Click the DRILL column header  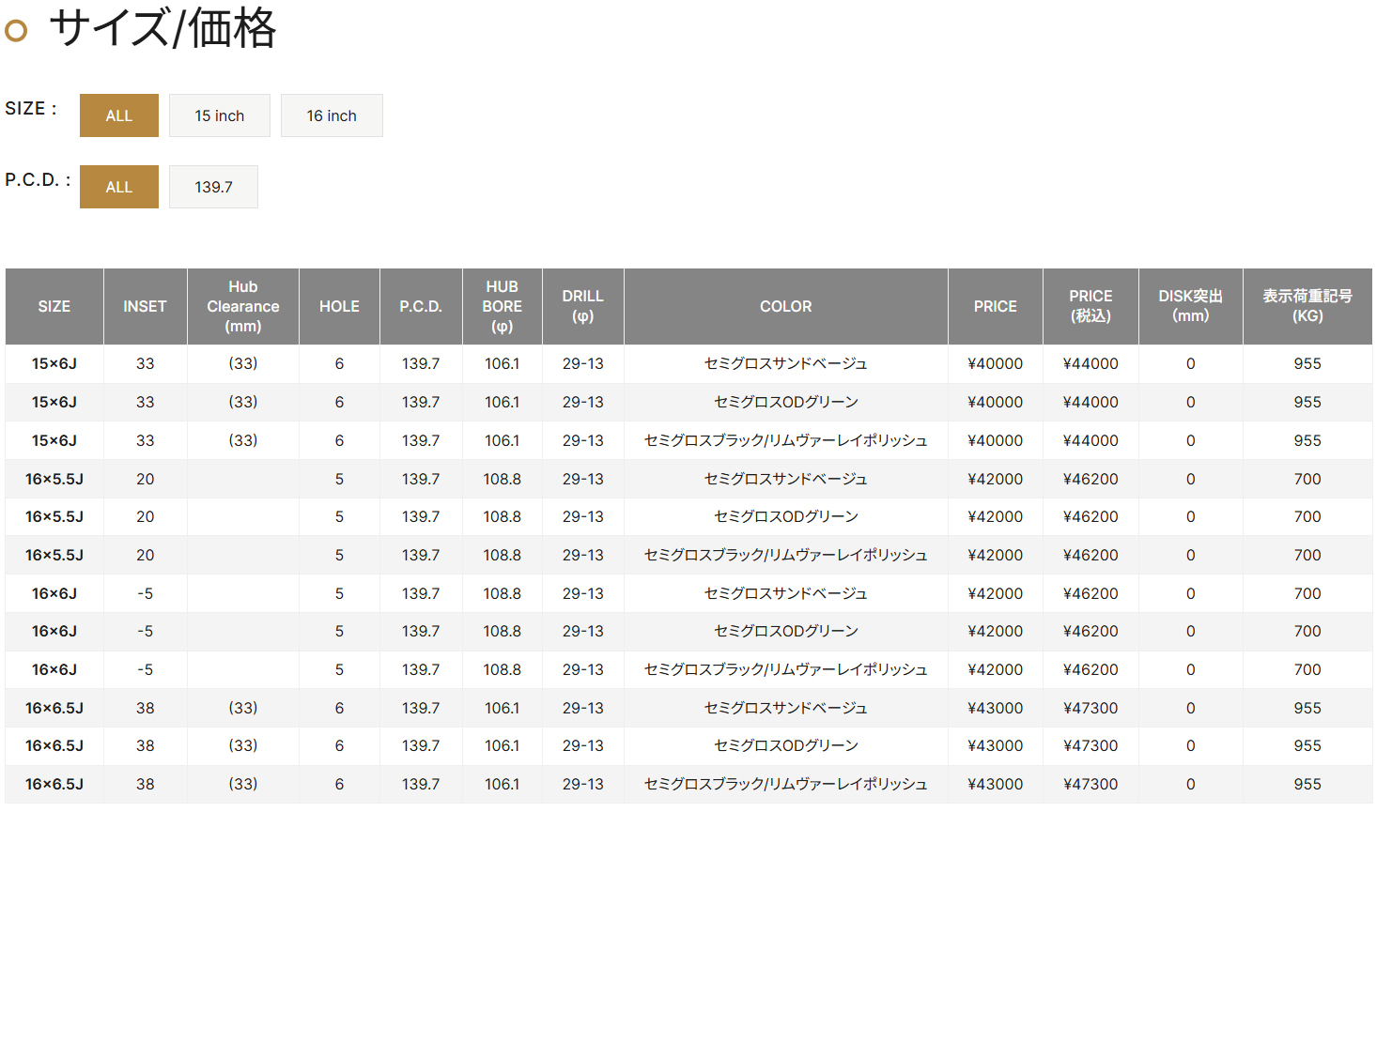coord(582,307)
